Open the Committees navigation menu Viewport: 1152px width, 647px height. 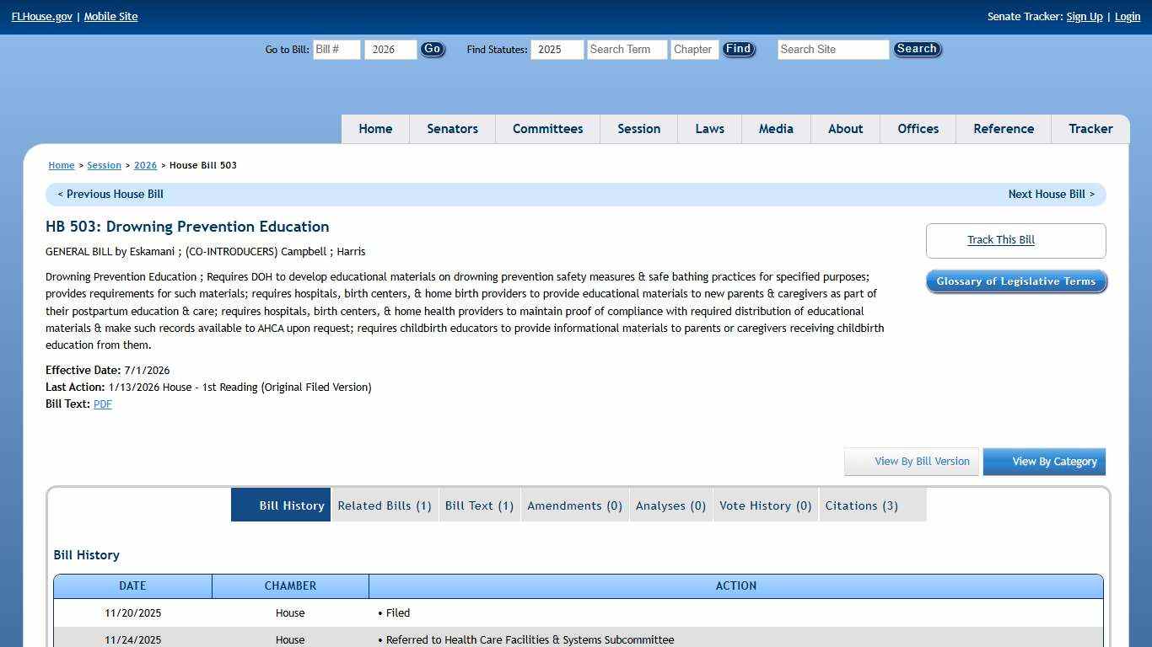[547, 129]
